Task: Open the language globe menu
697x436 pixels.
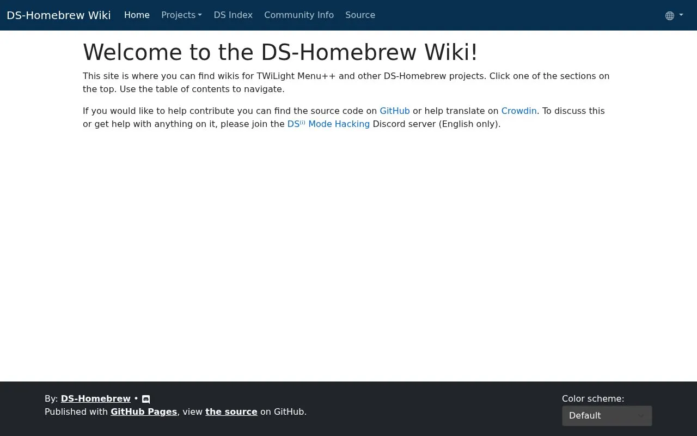Action: (x=674, y=15)
